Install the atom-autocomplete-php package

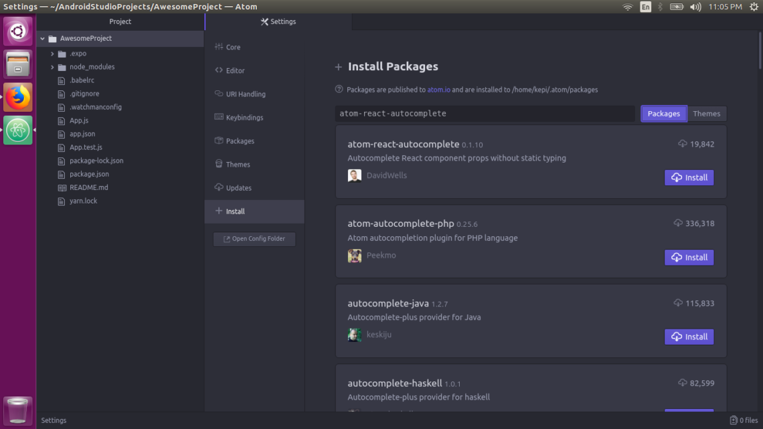(x=689, y=257)
